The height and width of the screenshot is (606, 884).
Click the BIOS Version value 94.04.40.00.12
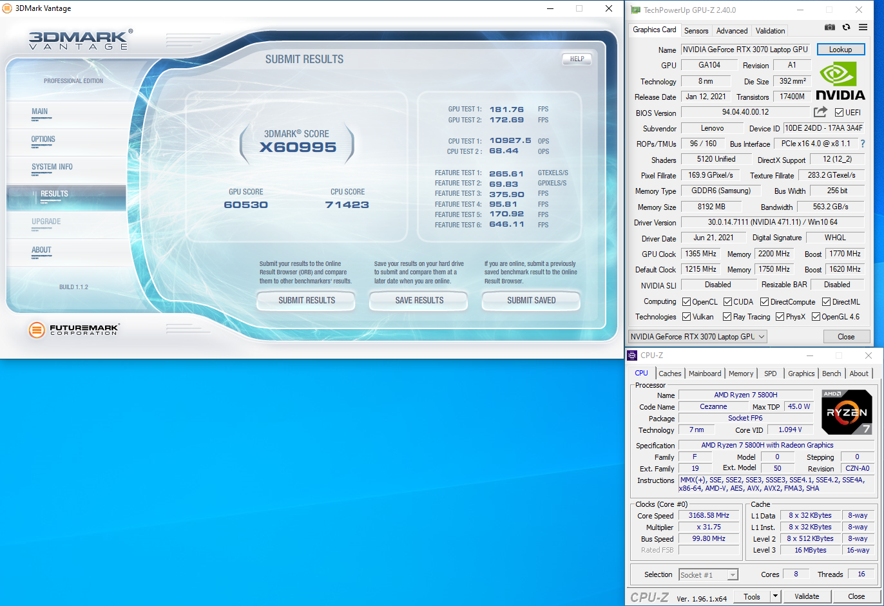(745, 112)
